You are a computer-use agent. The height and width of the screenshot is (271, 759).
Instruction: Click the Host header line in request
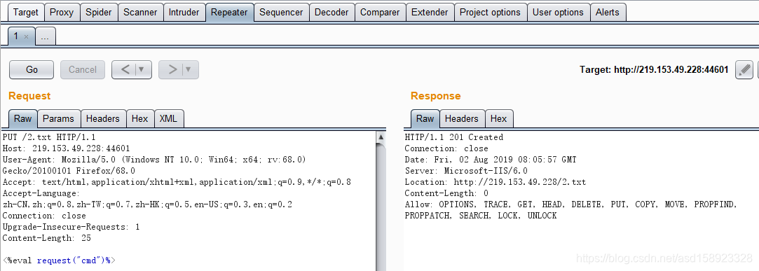[67, 148]
